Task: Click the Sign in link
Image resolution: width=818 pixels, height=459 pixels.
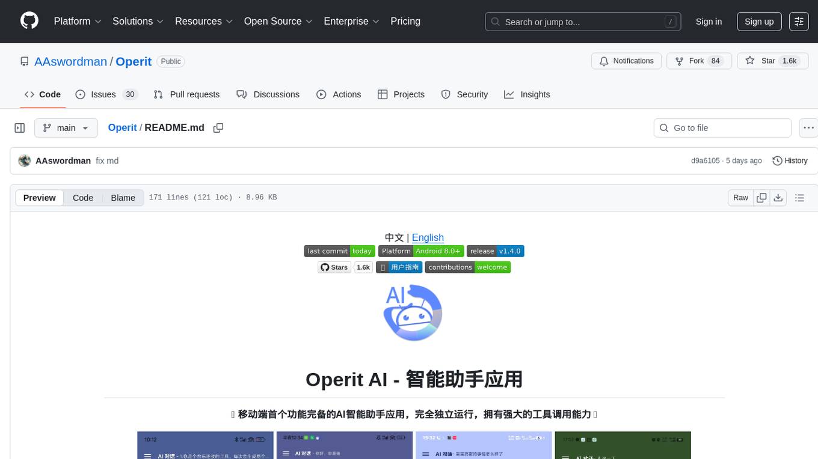Action: pos(709,22)
